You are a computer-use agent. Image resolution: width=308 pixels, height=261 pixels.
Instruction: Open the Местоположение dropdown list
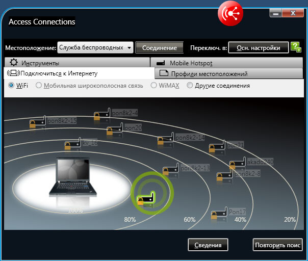[x=95, y=48]
